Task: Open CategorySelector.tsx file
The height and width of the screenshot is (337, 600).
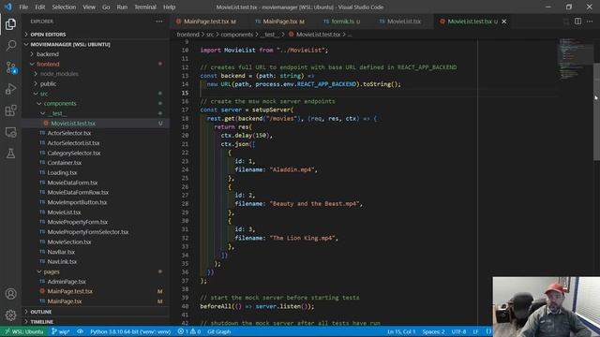Action: pos(96,153)
